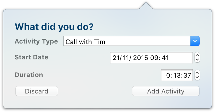This screenshot has width=215, height=112.
Task: Click the 'Duration' label
Action: click(29, 75)
